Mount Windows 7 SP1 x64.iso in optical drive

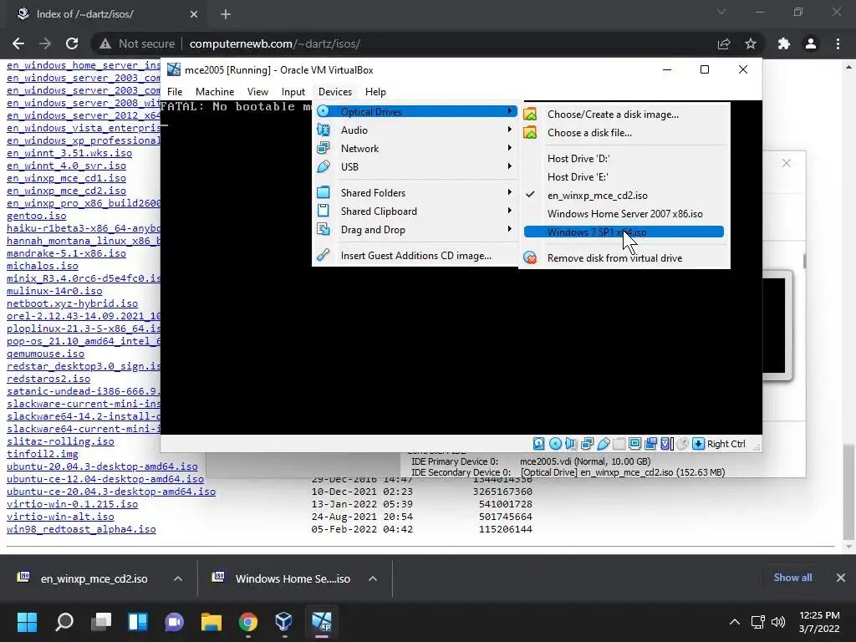click(624, 232)
